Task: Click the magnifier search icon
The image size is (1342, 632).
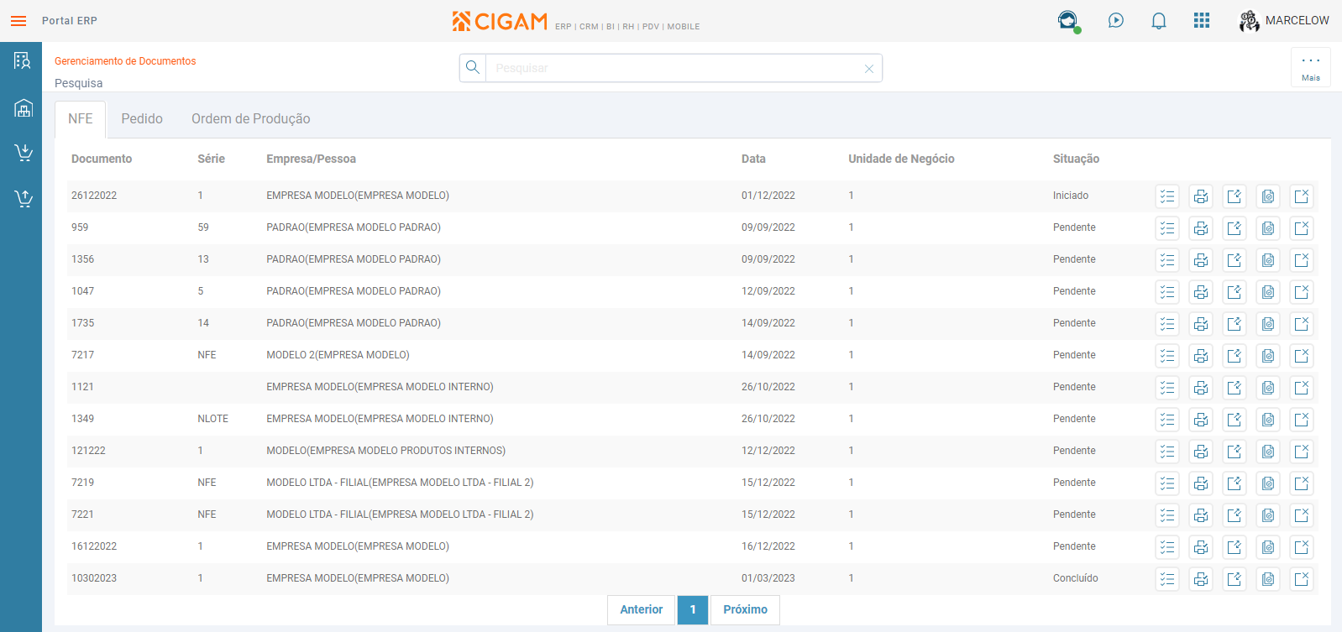Action: point(473,68)
